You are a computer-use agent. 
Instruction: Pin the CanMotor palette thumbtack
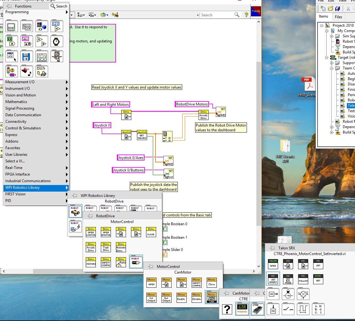(x=226, y=293)
